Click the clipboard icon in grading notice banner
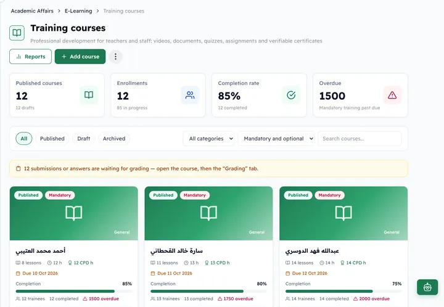The width and height of the screenshot is (444, 307). click(x=18, y=169)
